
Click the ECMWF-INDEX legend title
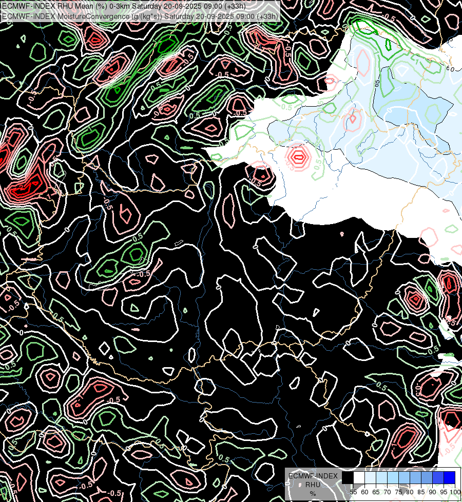pos(313,476)
